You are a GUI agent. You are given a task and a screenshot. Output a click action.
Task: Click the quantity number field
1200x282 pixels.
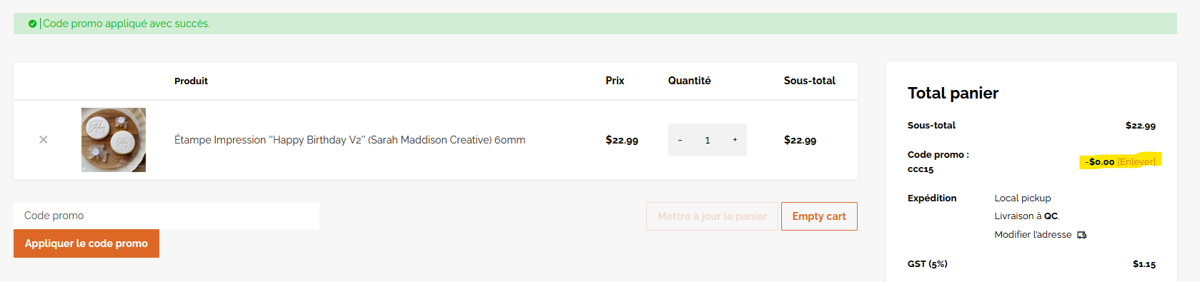point(708,140)
